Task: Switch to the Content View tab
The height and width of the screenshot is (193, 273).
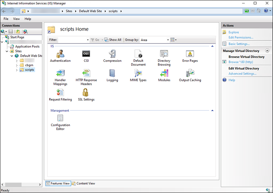Action: 83,183
